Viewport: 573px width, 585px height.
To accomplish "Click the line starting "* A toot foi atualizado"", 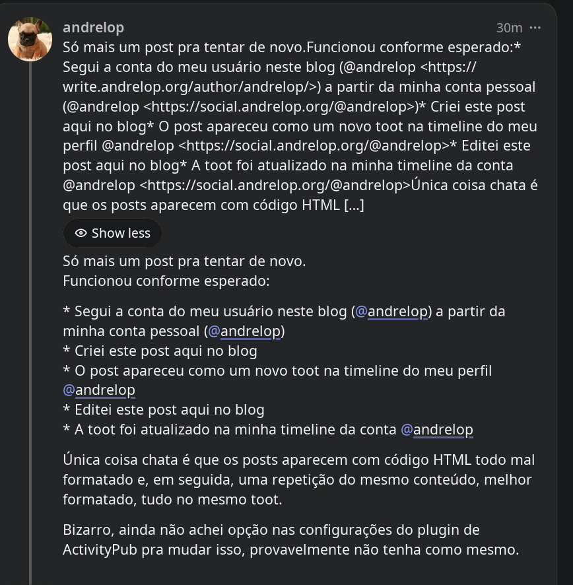I will coord(268,429).
